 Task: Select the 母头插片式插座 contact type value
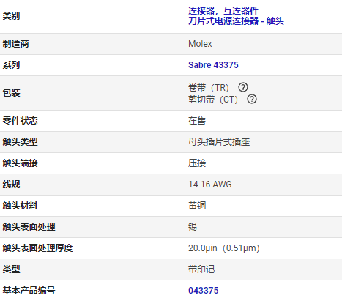tap(219, 142)
